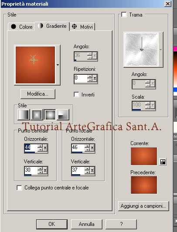Switch to the Colore tab
This screenshot has height=232, width=177.
click(21, 27)
